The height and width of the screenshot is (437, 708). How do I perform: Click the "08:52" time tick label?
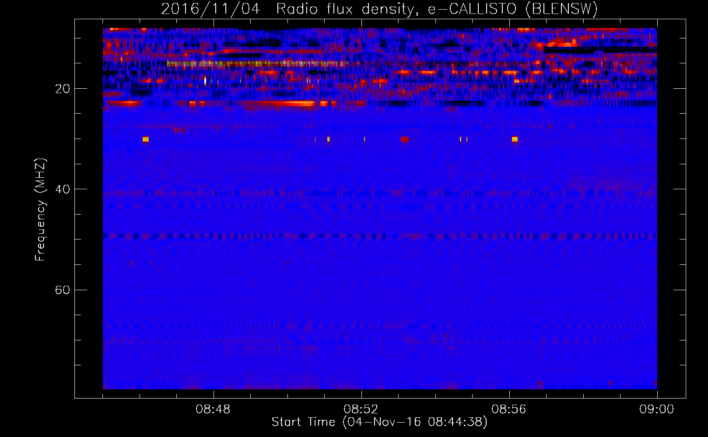[x=361, y=409]
